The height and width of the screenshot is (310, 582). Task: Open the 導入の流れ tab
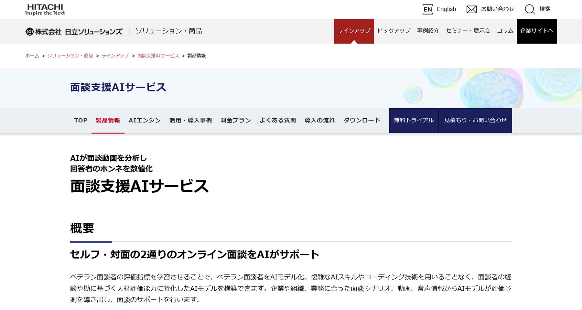(320, 120)
